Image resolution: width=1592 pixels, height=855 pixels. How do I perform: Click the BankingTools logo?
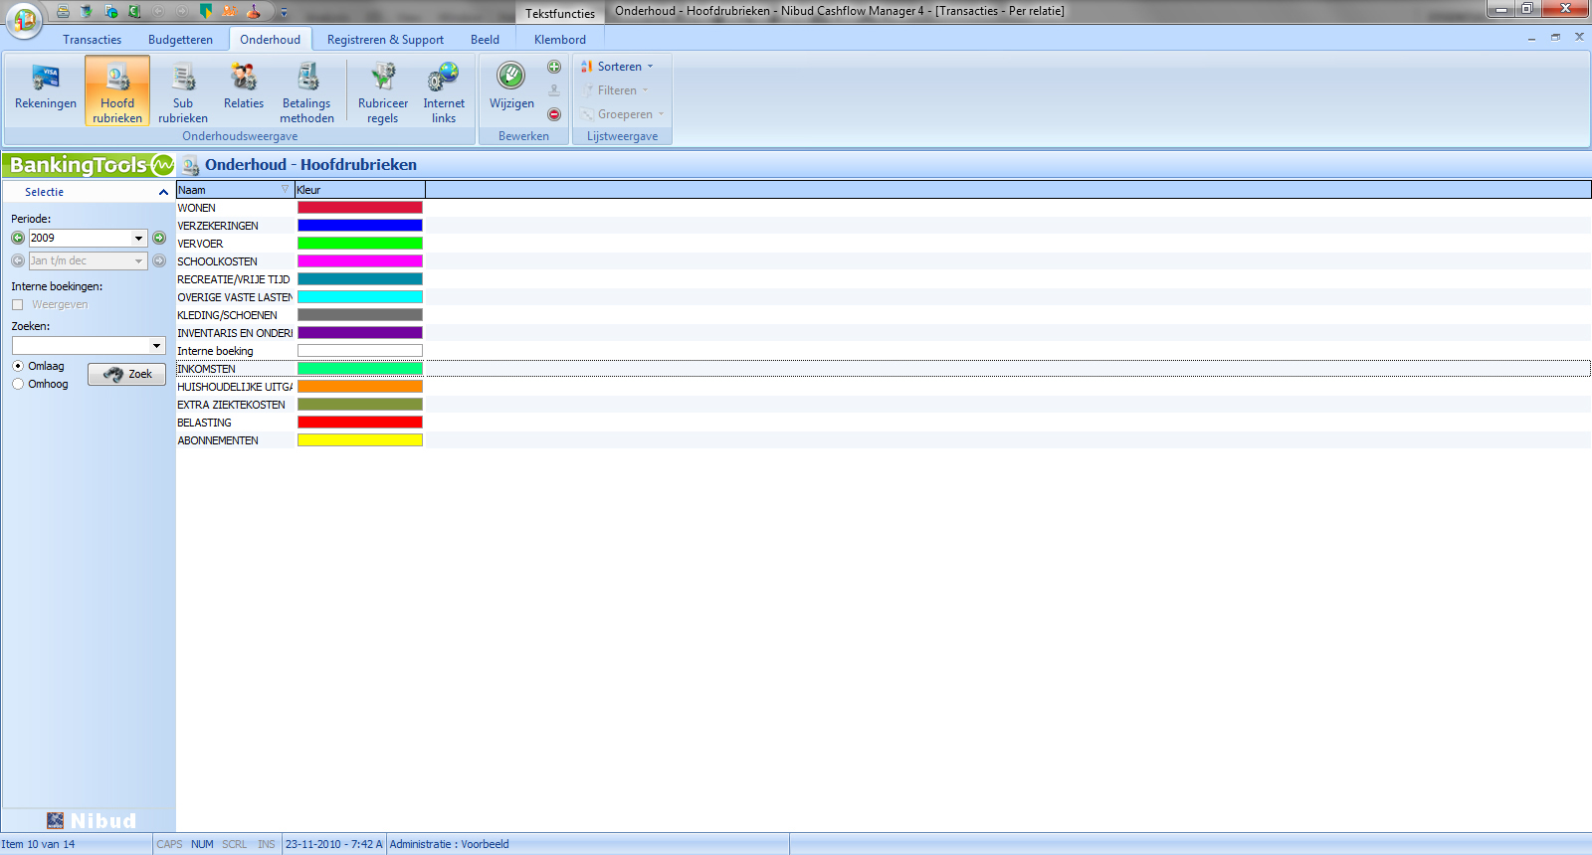pyautogui.click(x=90, y=165)
